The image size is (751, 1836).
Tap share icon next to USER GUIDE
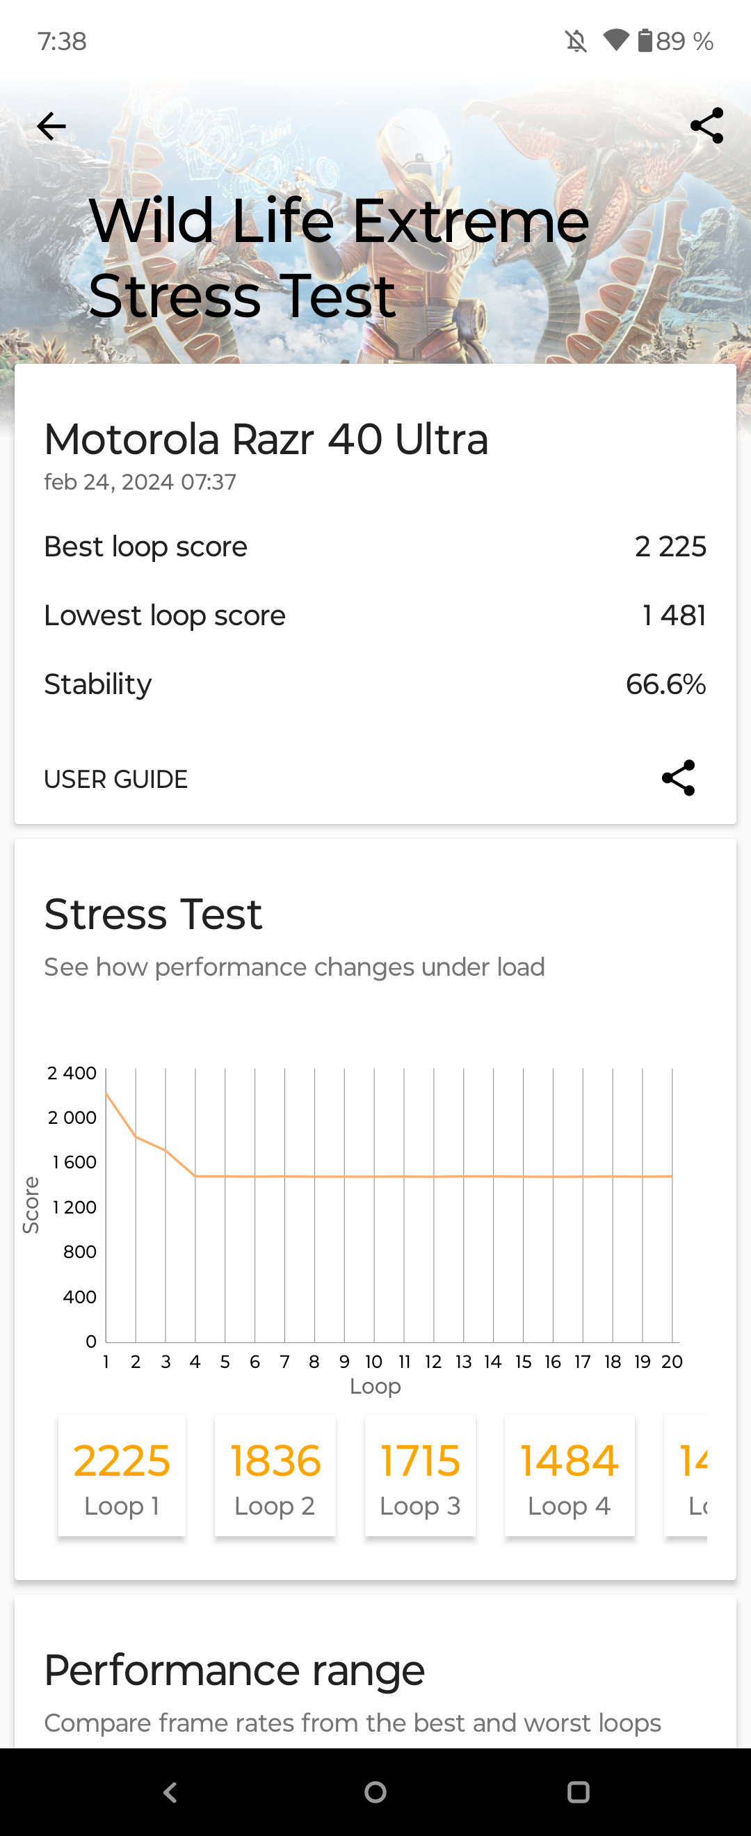click(x=677, y=778)
